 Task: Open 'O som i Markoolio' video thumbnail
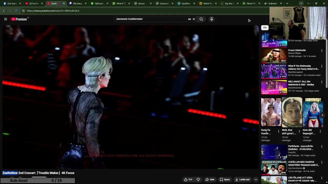274,55
